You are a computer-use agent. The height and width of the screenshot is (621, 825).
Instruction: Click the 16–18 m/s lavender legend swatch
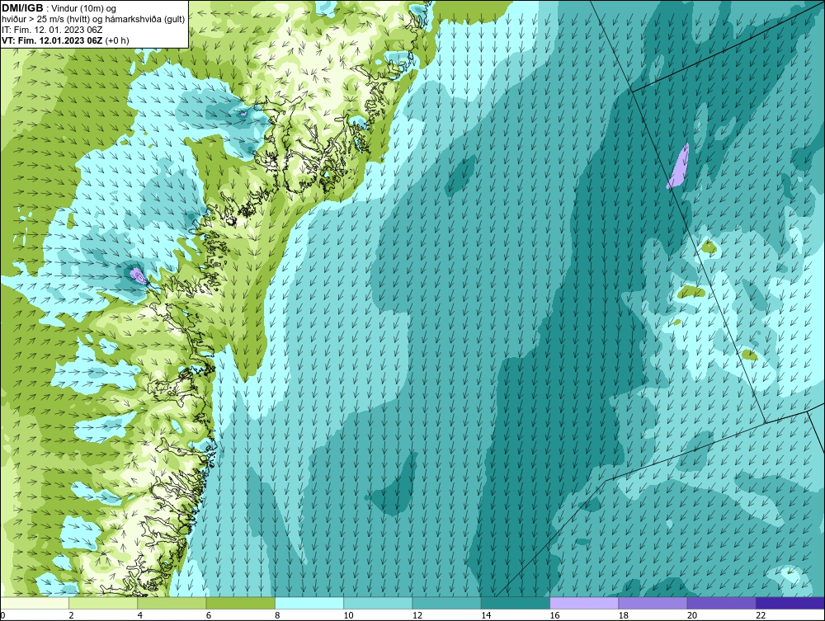pos(584,603)
